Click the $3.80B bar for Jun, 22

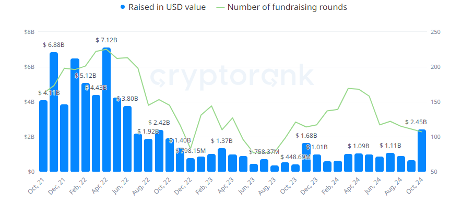tap(127, 139)
